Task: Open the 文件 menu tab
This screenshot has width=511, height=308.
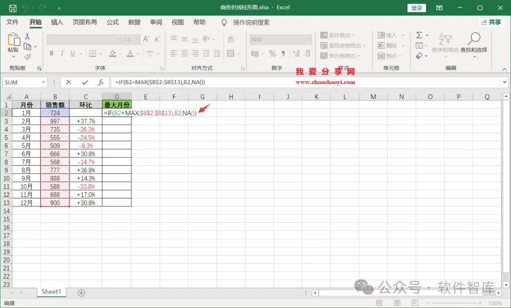Action: click(x=13, y=22)
